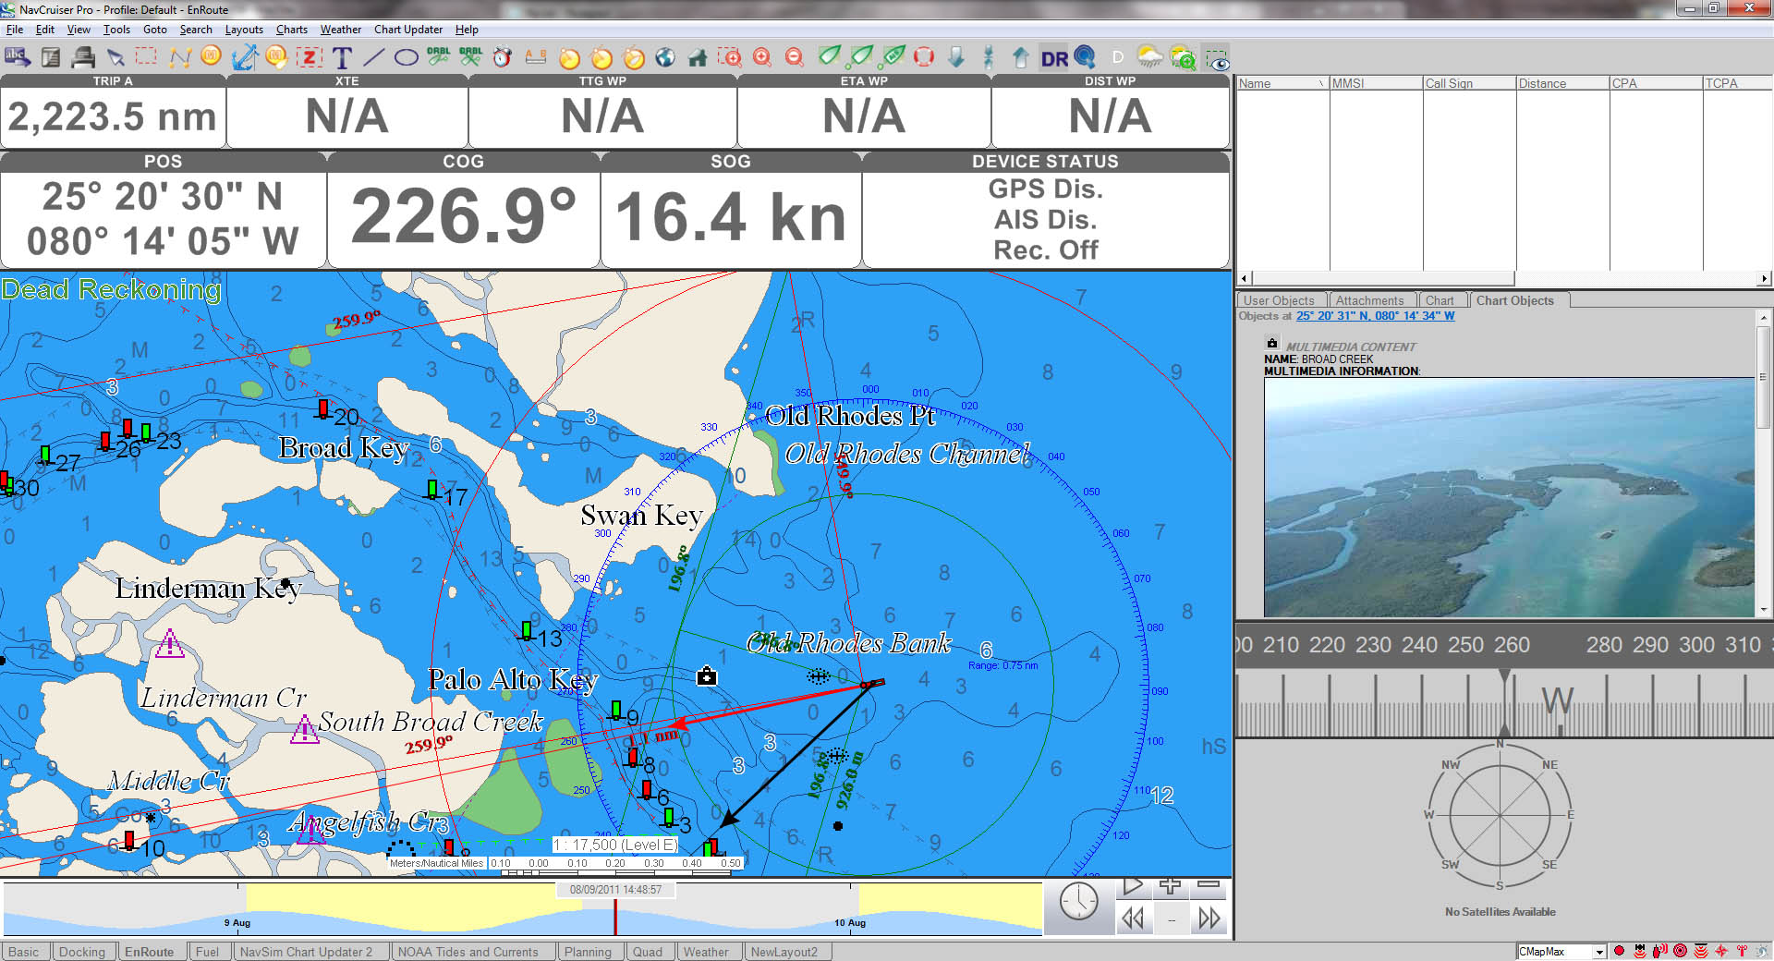Open the File menu
Image resolution: width=1774 pixels, height=961 pixels.
coord(15,30)
